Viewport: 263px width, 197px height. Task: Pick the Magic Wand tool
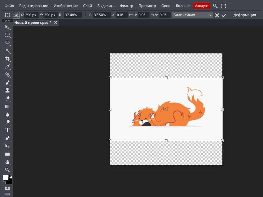tap(7, 51)
